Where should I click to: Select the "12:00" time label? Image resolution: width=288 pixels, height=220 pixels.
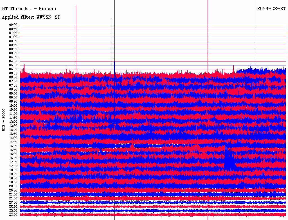tap(13, 122)
